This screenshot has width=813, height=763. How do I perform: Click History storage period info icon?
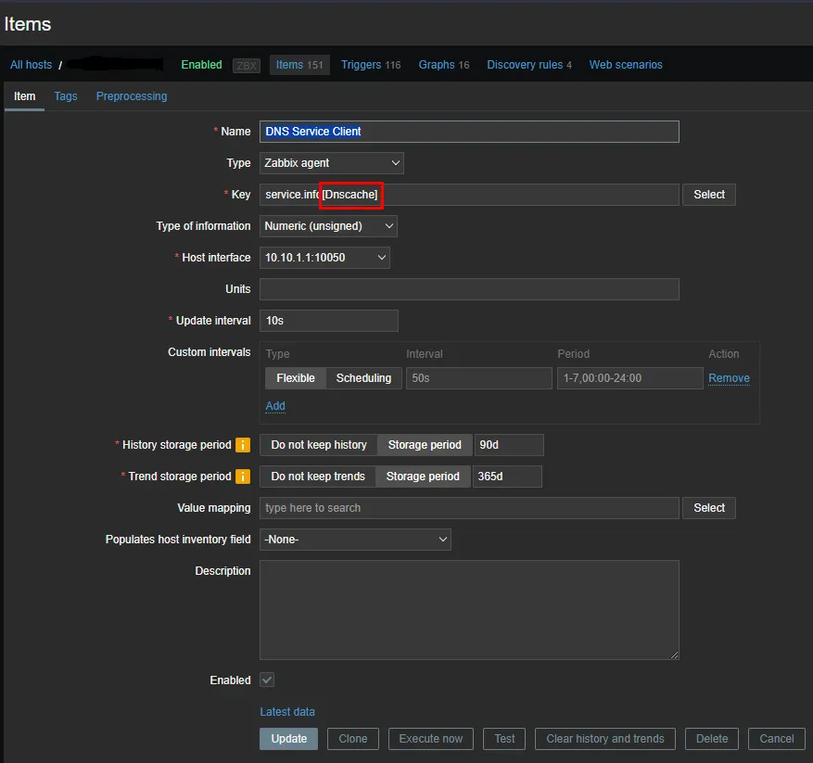click(x=243, y=445)
